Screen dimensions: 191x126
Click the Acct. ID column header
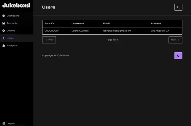coord(49,23)
